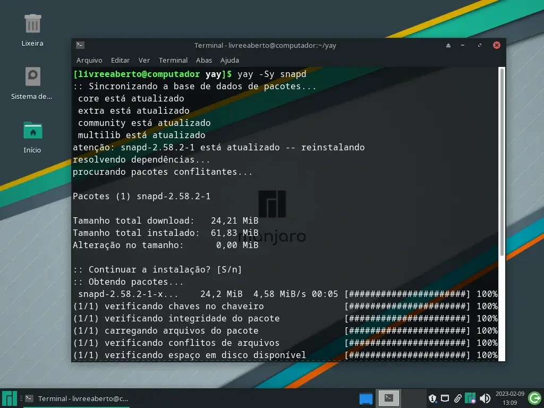The height and width of the screenshot is (408, 544).
Task: Minimize the Terminal window
Action: 463,45
